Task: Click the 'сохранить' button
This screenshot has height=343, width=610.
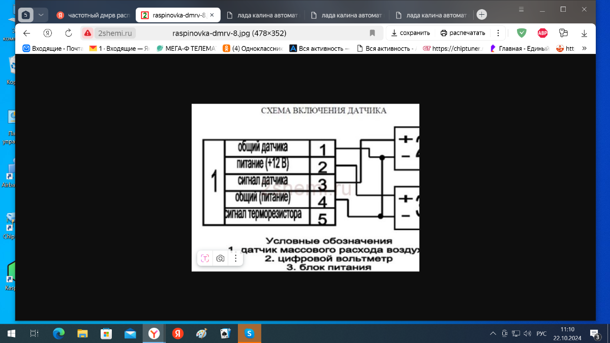Action: [x=410, y=33]
